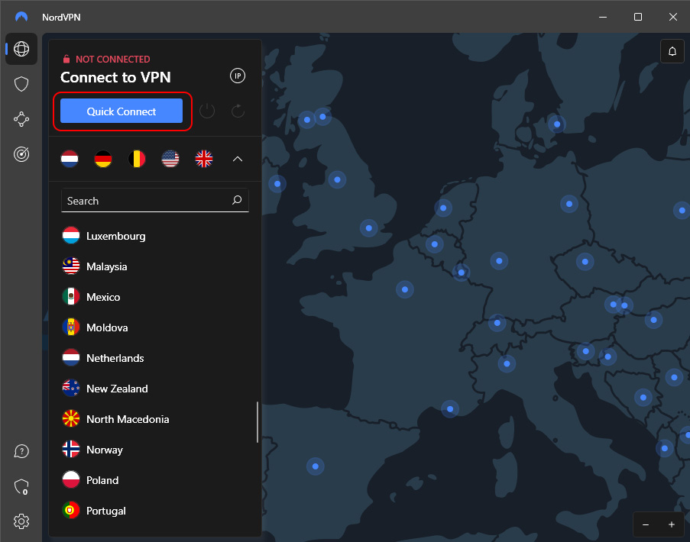Collapse the country list with the chevron

(x=238, y=159)
